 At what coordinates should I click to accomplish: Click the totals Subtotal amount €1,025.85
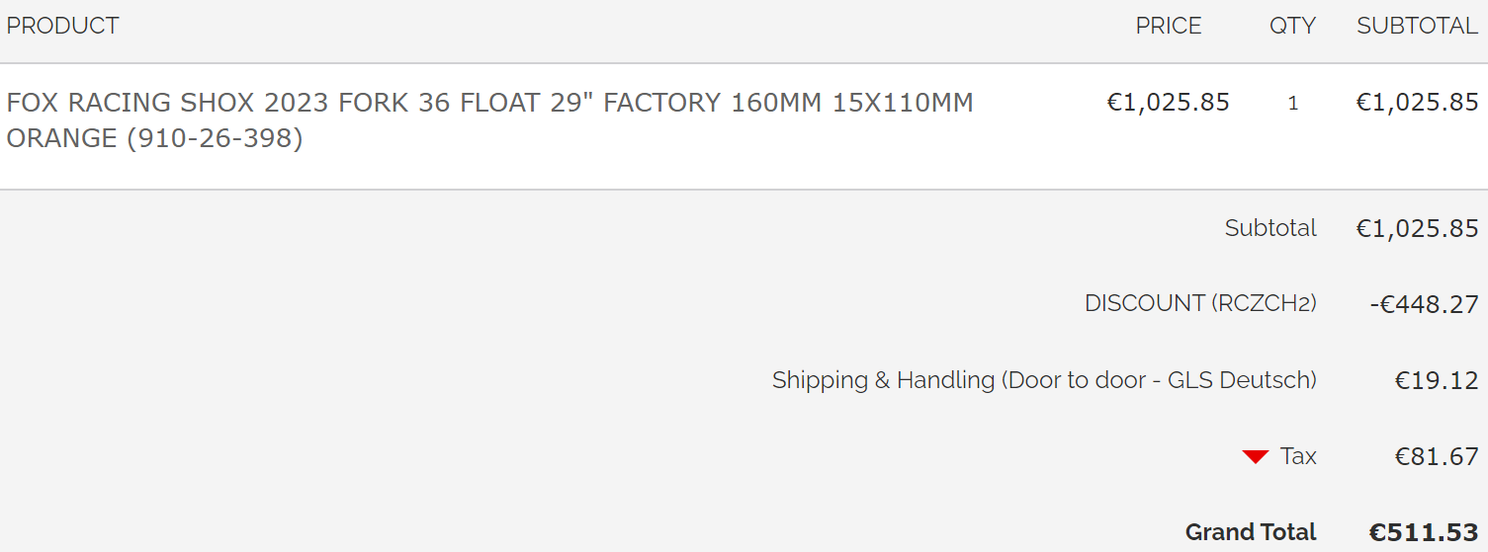(x=1417, y=229)
